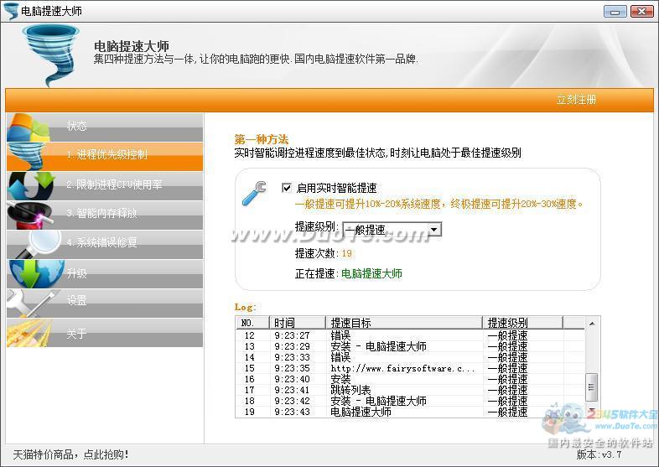Select log row 16 at 9:23:40
The width and height of the screenshot is (659, 467).
(410, 379)
